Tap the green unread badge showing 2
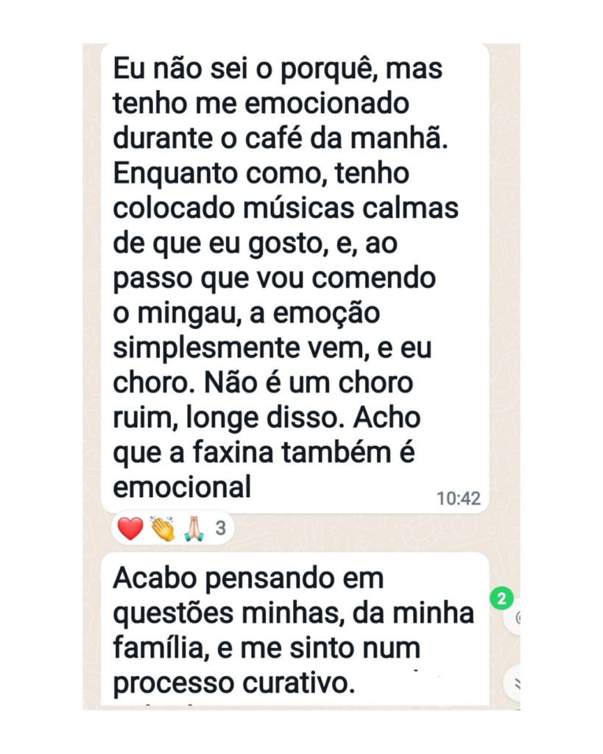Image resolution: width=603 pixels, height=754 pixels. (501, 599)
